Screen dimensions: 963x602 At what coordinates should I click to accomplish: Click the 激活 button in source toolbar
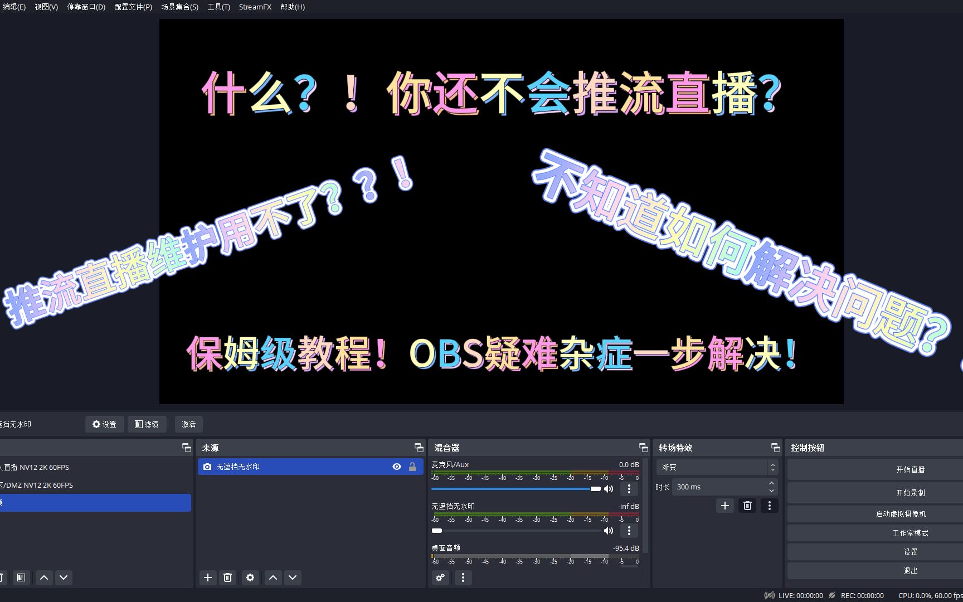click(x=189, y=424)
